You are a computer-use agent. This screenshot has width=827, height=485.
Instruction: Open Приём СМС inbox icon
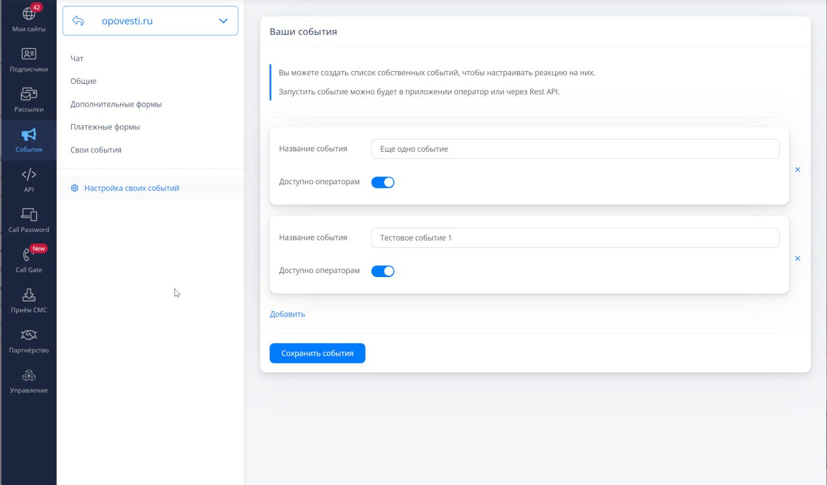point(28,295)
